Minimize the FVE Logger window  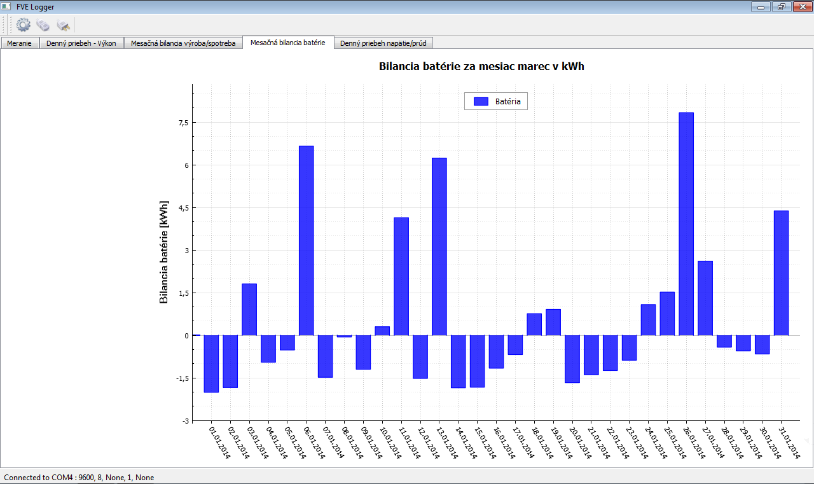761,7
